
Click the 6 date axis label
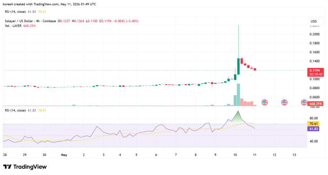pos(156,155)
